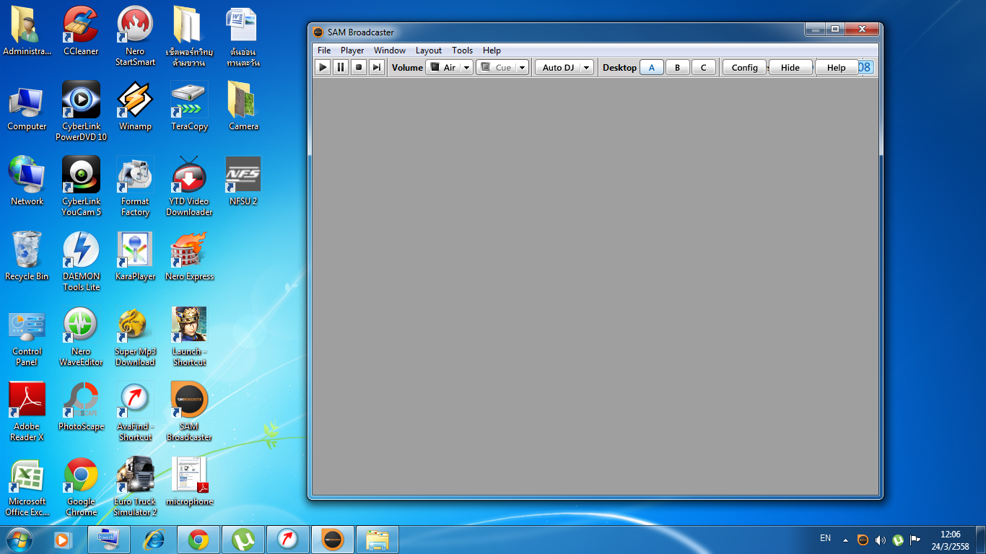Select the Administrator folder icon
The image size is (986, 554).
(27, 32)
